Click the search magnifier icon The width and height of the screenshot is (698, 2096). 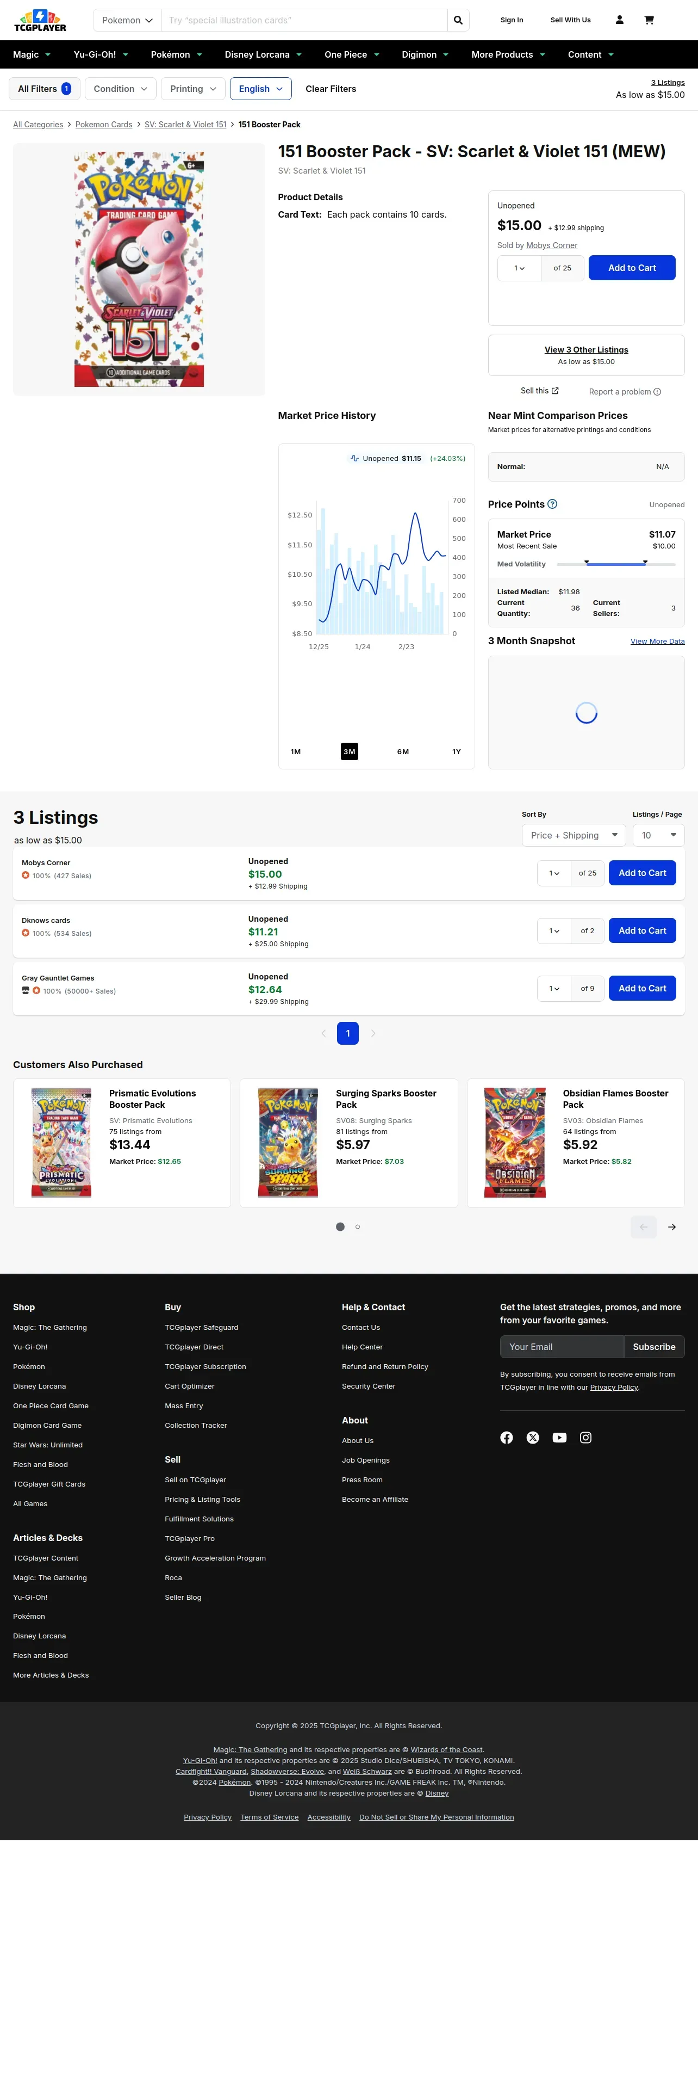tap(458, 20)
